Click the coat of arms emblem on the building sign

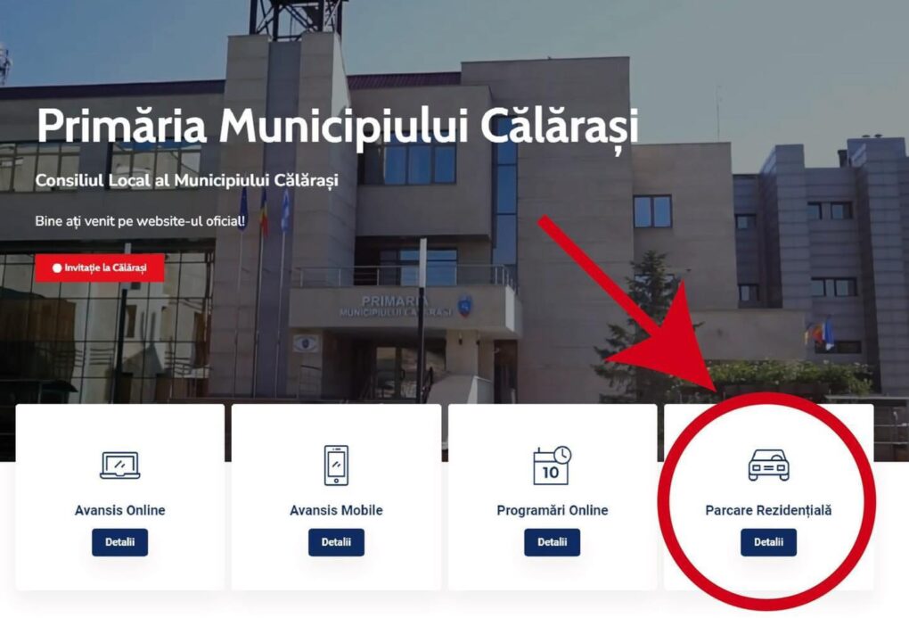pos(465,306)
